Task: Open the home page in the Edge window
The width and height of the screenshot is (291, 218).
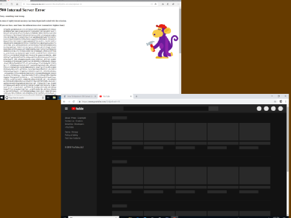Action: click(17, 4)
